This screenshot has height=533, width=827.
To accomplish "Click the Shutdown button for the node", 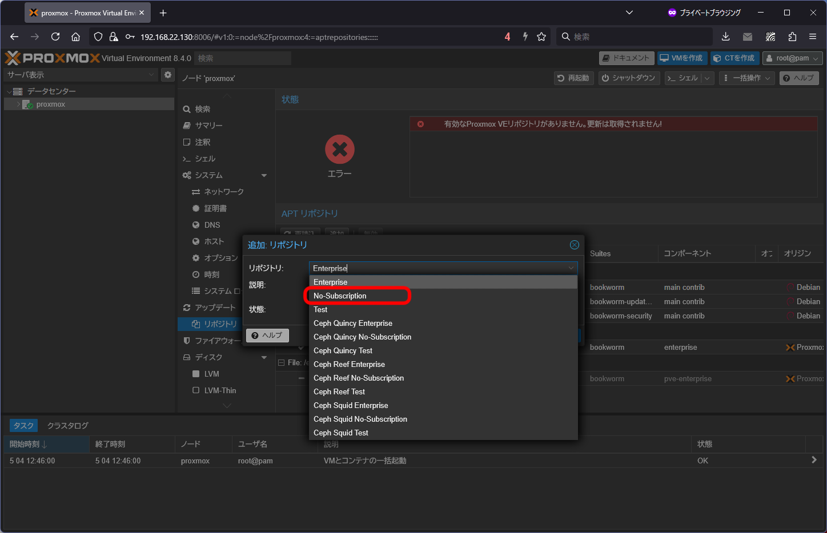I will (x=629, y=78).
